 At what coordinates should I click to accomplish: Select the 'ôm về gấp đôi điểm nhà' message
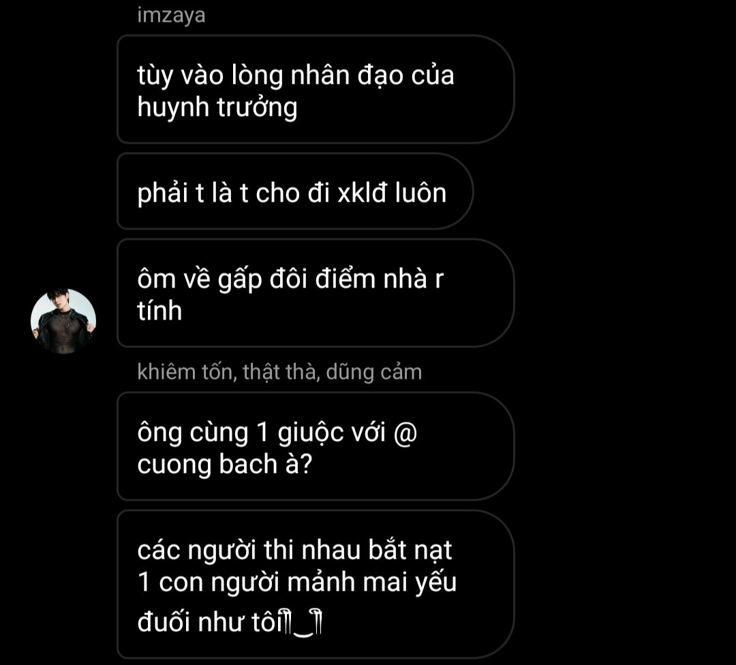316,293
